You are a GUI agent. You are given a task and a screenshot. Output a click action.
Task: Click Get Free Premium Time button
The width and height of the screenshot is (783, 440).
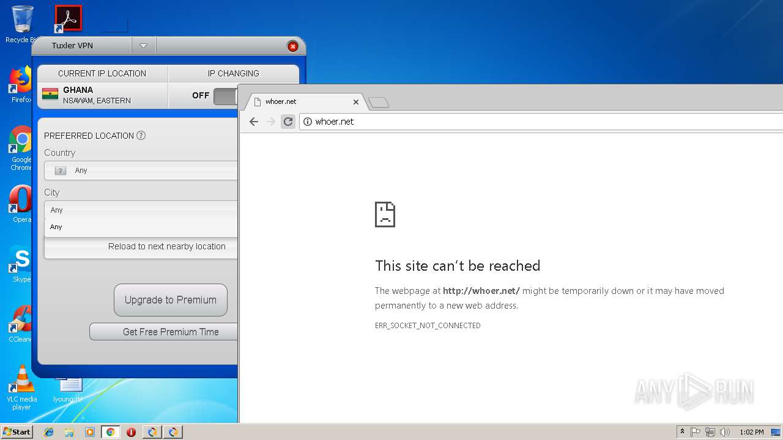(163, 332)
